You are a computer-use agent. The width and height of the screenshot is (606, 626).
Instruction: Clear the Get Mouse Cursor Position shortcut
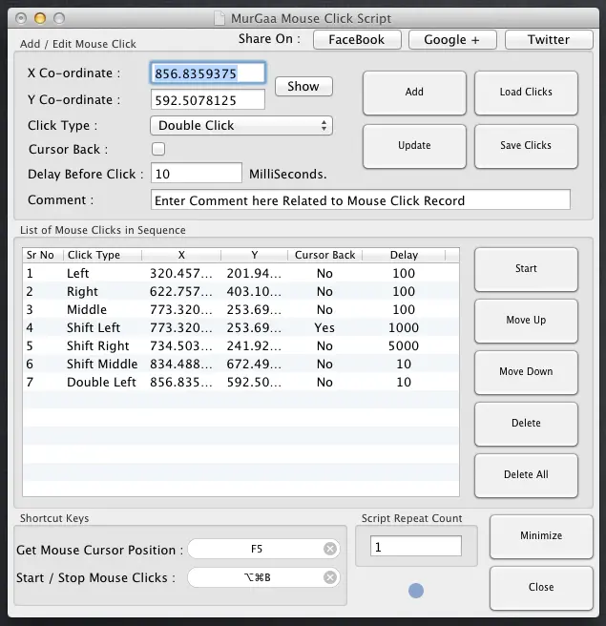pyautogui.click(x=330, y=549)
